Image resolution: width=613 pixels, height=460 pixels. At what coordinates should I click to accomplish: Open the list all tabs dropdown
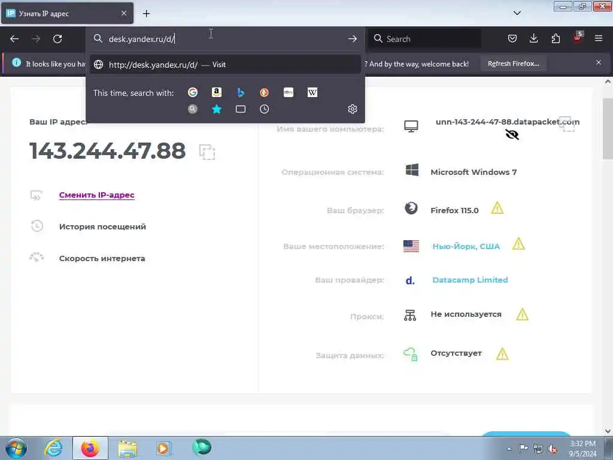click(517, 13)
